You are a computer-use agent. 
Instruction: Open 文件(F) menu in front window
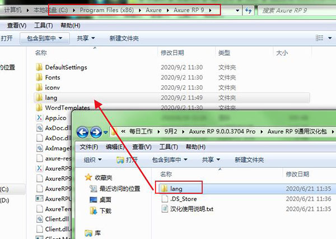(x=89, y=147)
